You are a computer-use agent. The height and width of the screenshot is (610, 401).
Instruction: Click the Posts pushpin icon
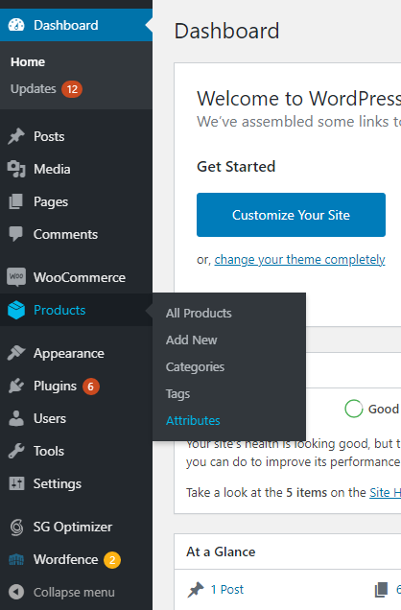pos(16,136)
